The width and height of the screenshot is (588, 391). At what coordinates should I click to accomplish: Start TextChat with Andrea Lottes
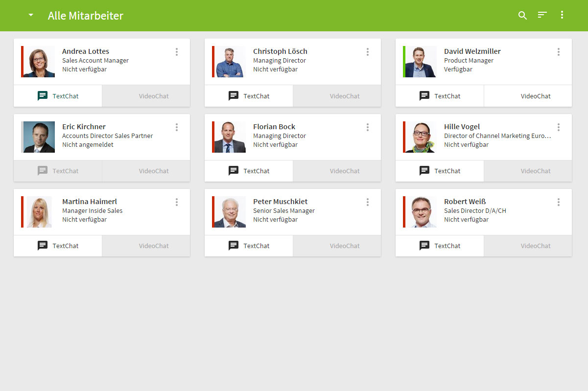pyautogui.click(x=58, y=96)
